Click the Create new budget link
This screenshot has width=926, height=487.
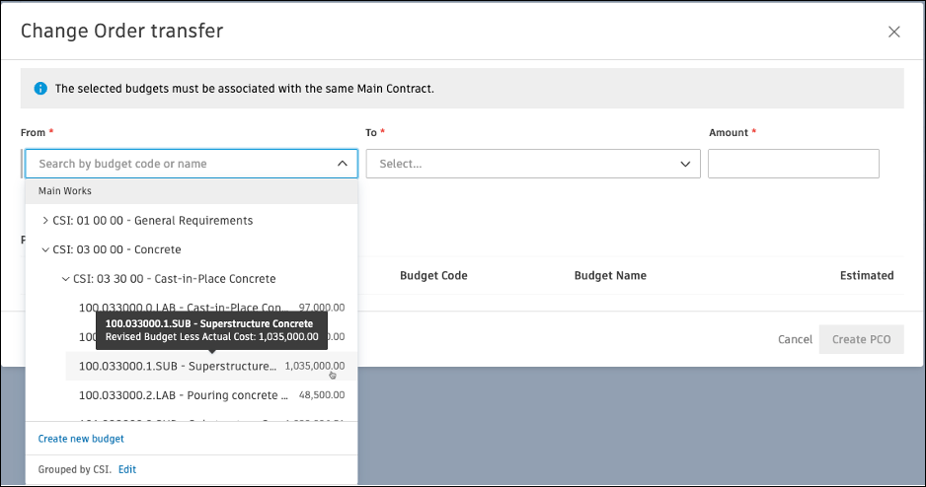coord(81,439)
